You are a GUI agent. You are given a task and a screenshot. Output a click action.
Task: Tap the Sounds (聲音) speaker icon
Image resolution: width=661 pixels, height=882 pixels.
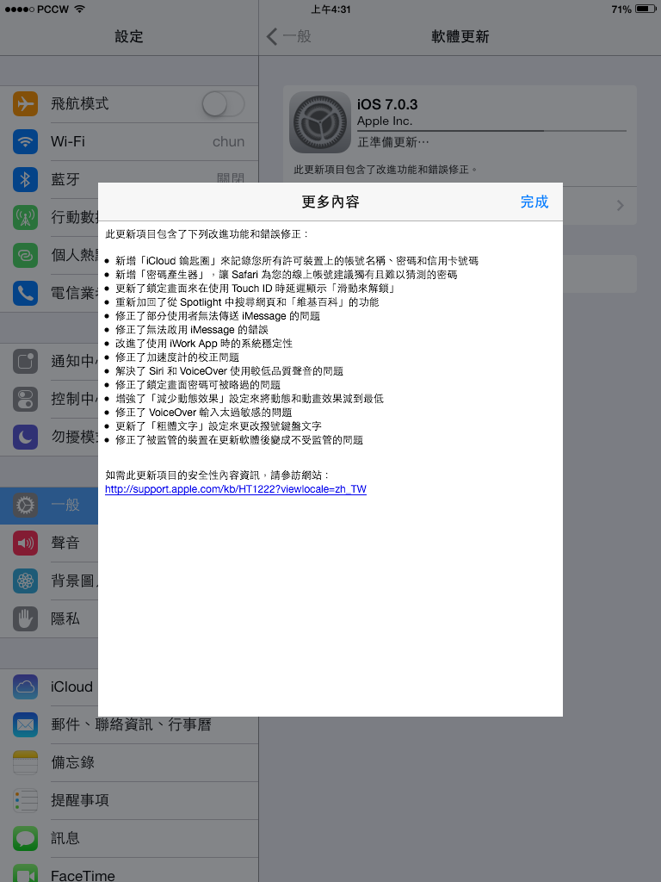click(25, 543)
